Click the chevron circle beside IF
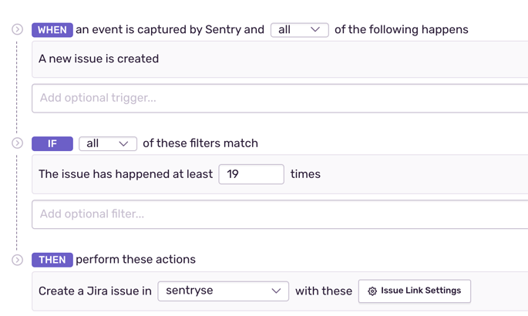The width and height of the screenshot is (528, 316). click(17, 143)
